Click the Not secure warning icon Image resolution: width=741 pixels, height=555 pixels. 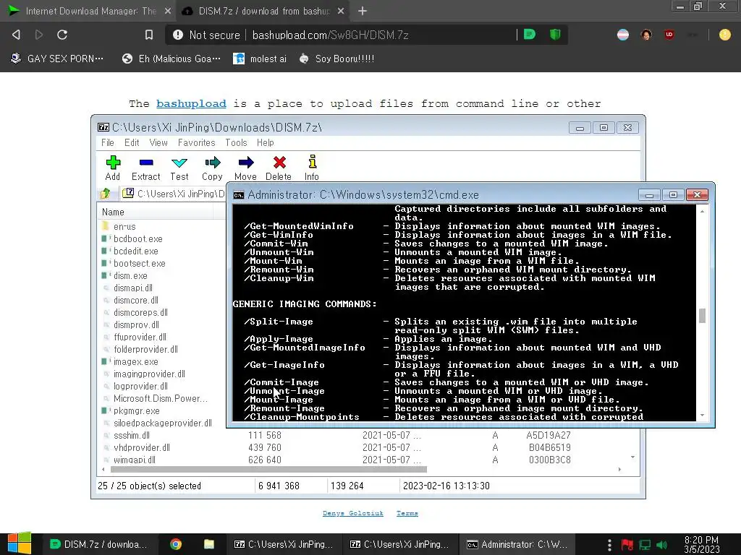[178, 35]
